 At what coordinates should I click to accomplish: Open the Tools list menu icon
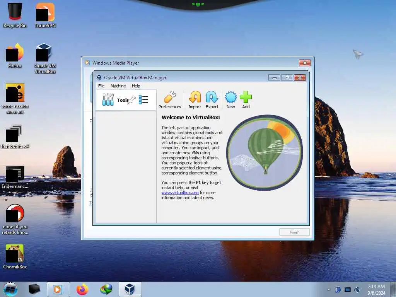coord(143,100)
